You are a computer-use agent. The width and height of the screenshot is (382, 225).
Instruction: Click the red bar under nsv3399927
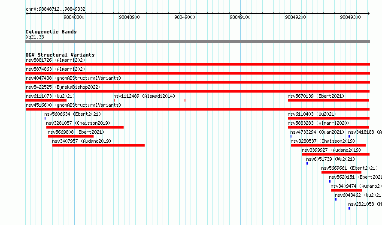pyautogui.click(x=336, y=154)
